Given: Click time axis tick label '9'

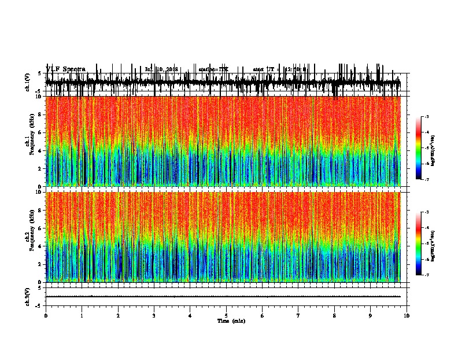Looking at the screenshot, I should [x=370, y=316].
